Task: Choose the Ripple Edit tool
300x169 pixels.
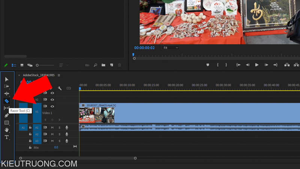Action: point(6,94)
